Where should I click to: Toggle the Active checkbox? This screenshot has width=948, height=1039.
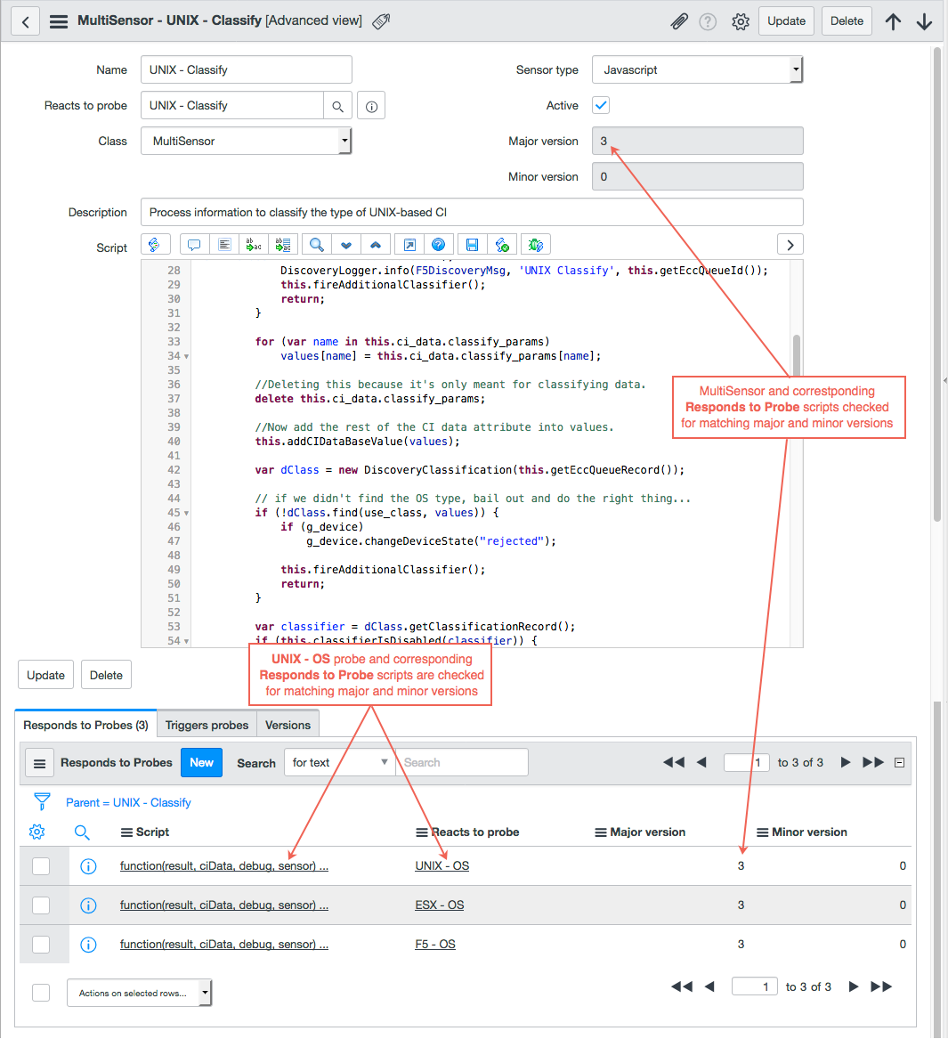601,105
